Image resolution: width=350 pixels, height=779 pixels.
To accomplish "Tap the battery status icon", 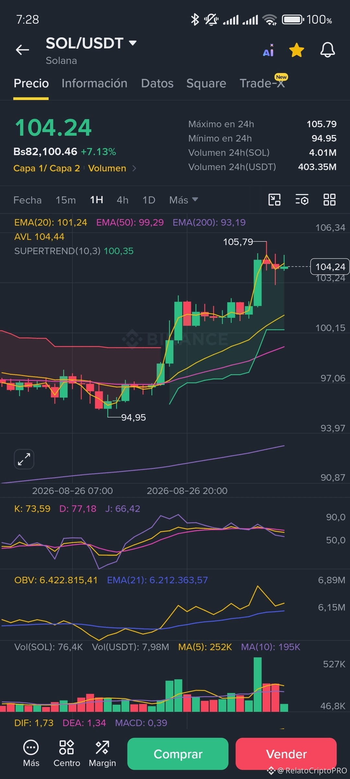I will 293,20.
